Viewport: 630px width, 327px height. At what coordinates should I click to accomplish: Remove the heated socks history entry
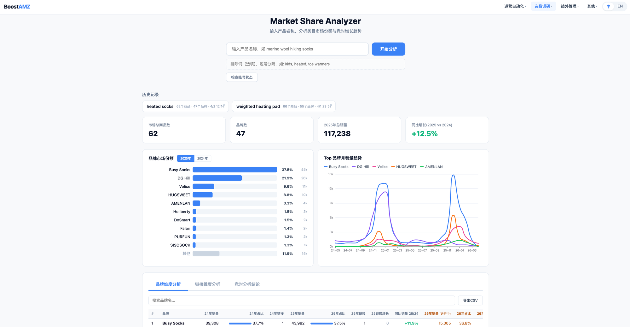pos(224,105)
